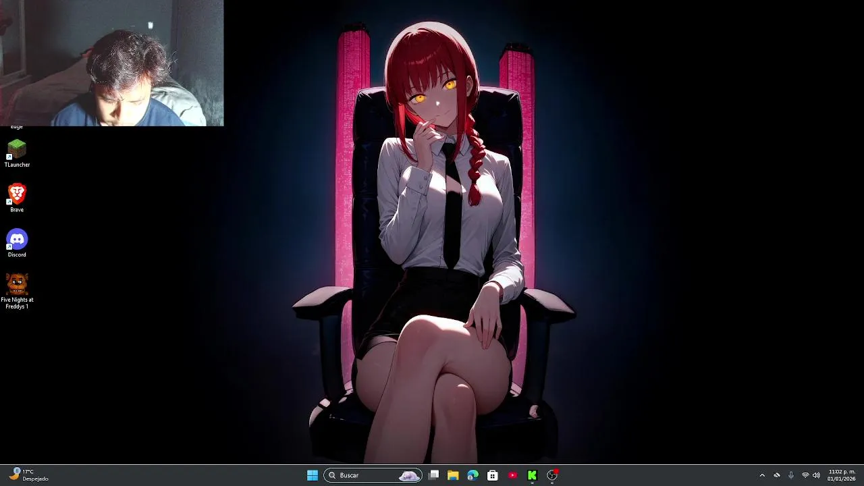Open the clock showing 11:02 p. m.
Viewport: 864px width, 486px height.
[842, 475]
